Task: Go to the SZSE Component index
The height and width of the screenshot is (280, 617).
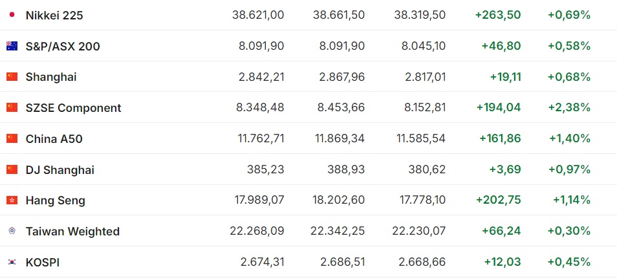Action: coord(73,108)
